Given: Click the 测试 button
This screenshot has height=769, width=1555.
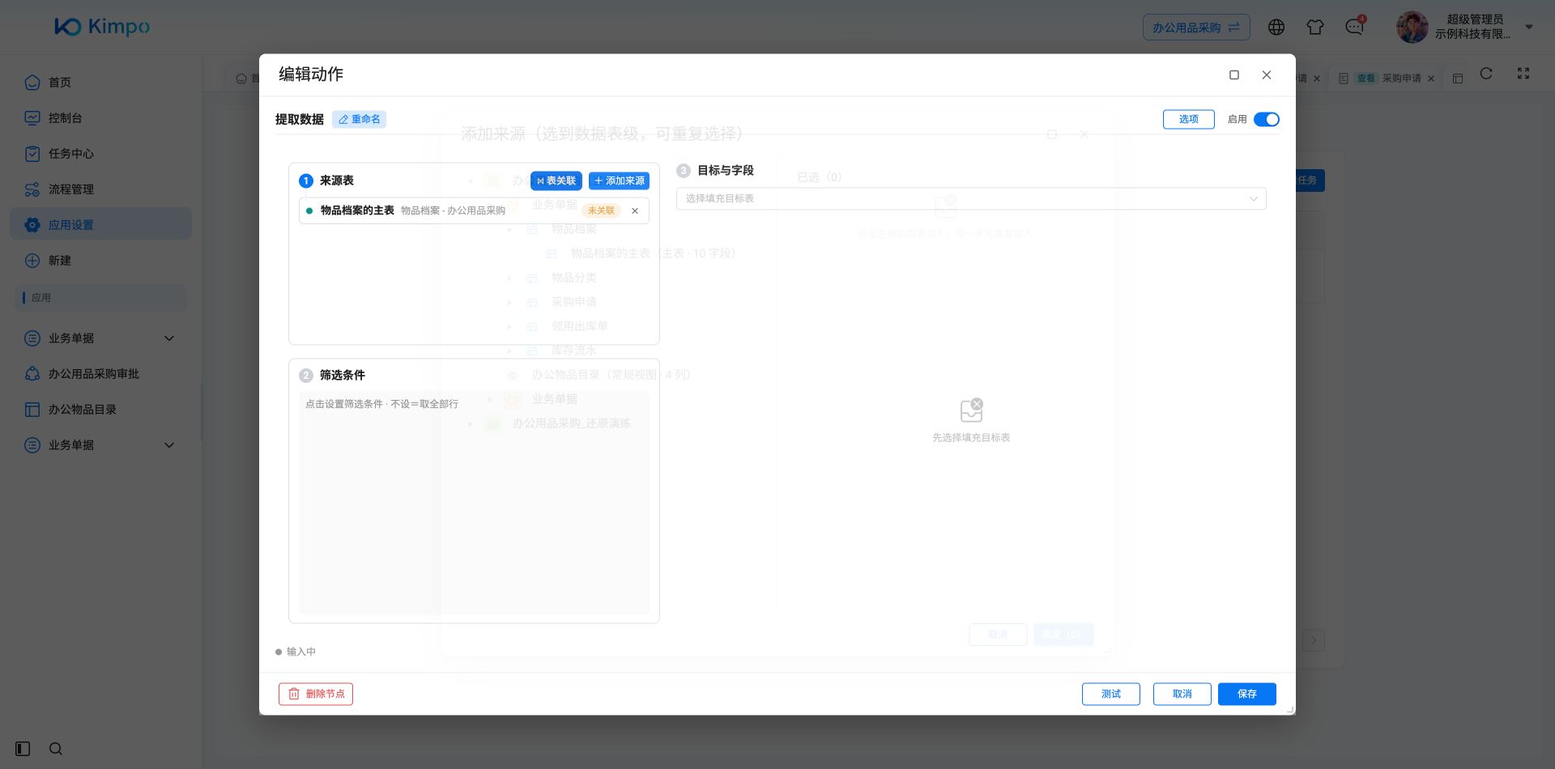Looking at the screenshot, I should point(1110,694).
